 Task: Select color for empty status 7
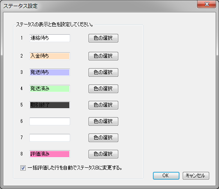103,138
